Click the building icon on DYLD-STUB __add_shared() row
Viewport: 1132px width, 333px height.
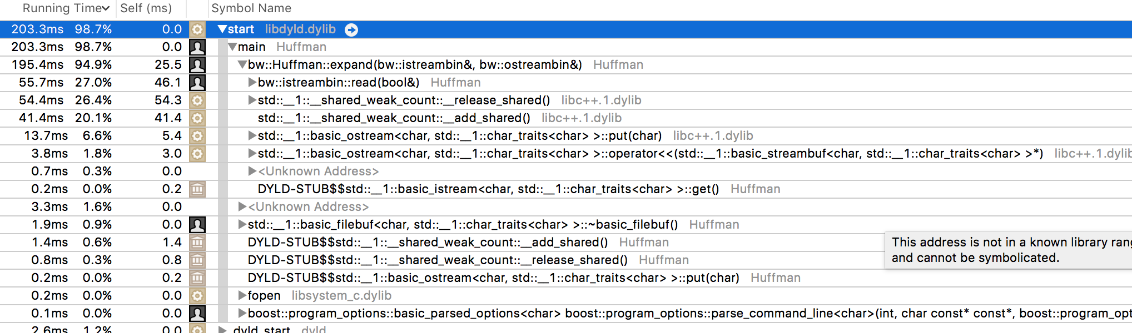pyautogui.click(x=197, y=242)
